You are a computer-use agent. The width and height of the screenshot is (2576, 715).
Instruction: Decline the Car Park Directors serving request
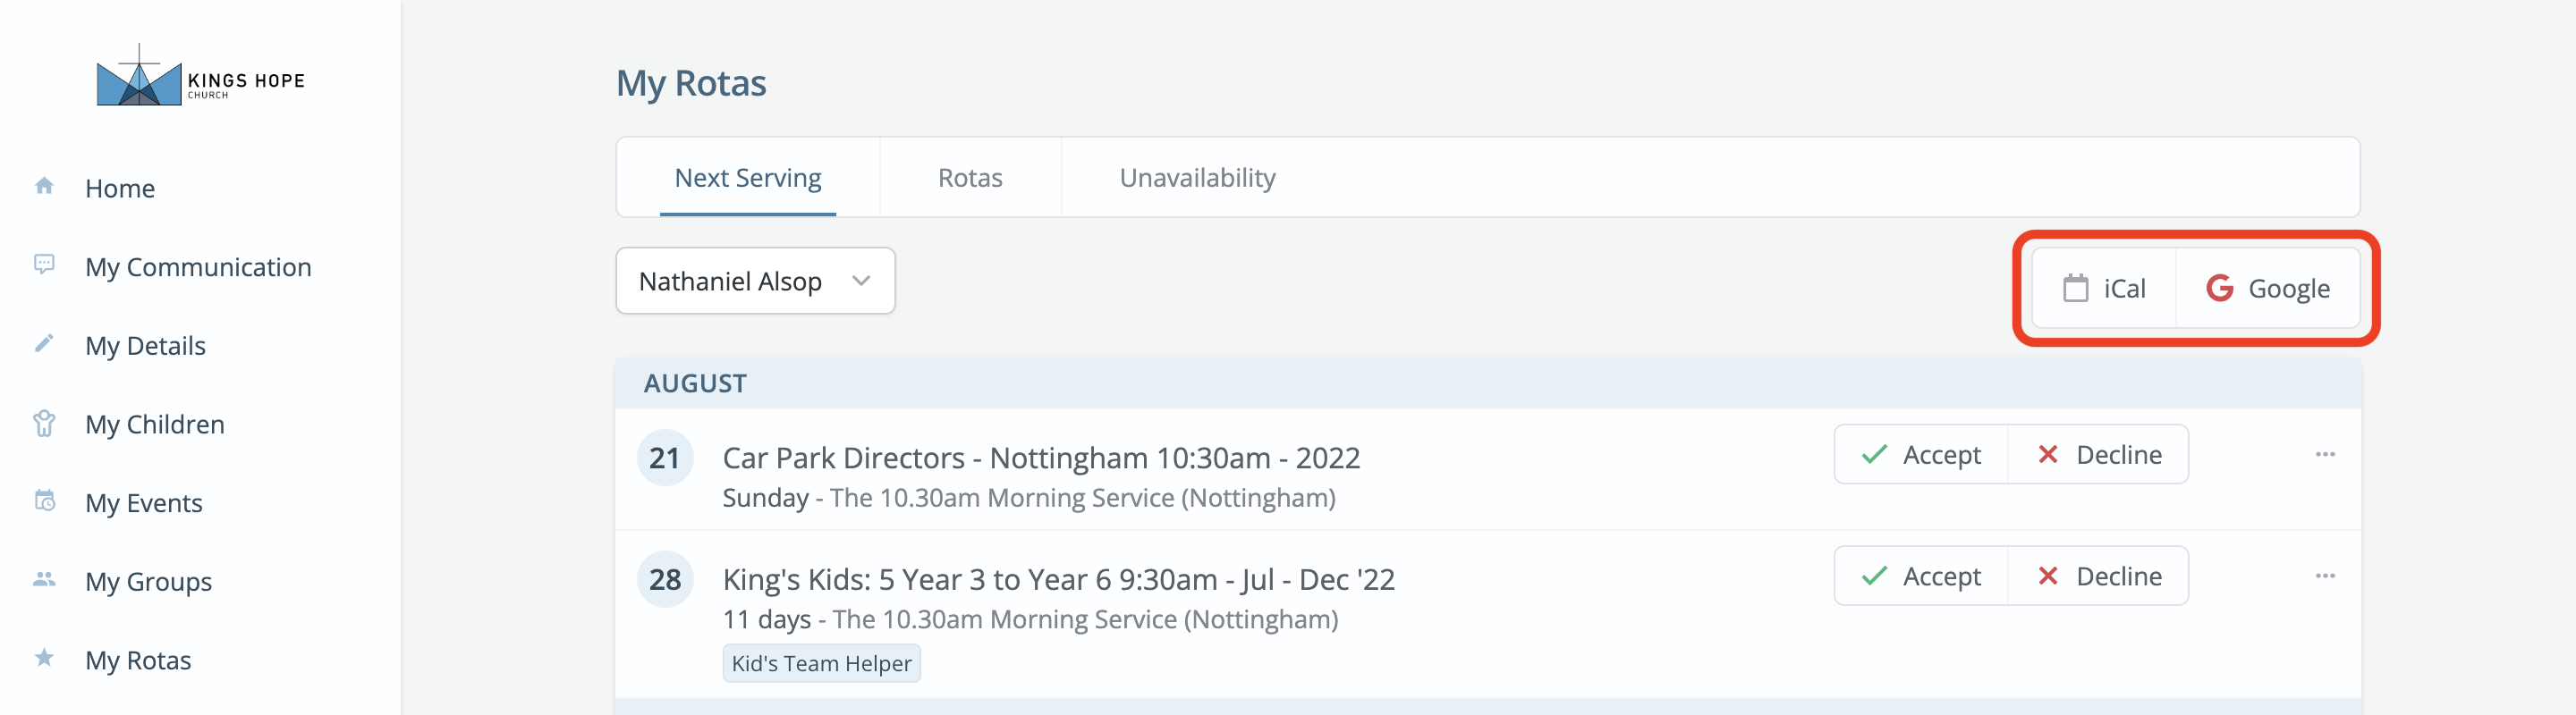pyautogui.click(x=2099, y=454)
